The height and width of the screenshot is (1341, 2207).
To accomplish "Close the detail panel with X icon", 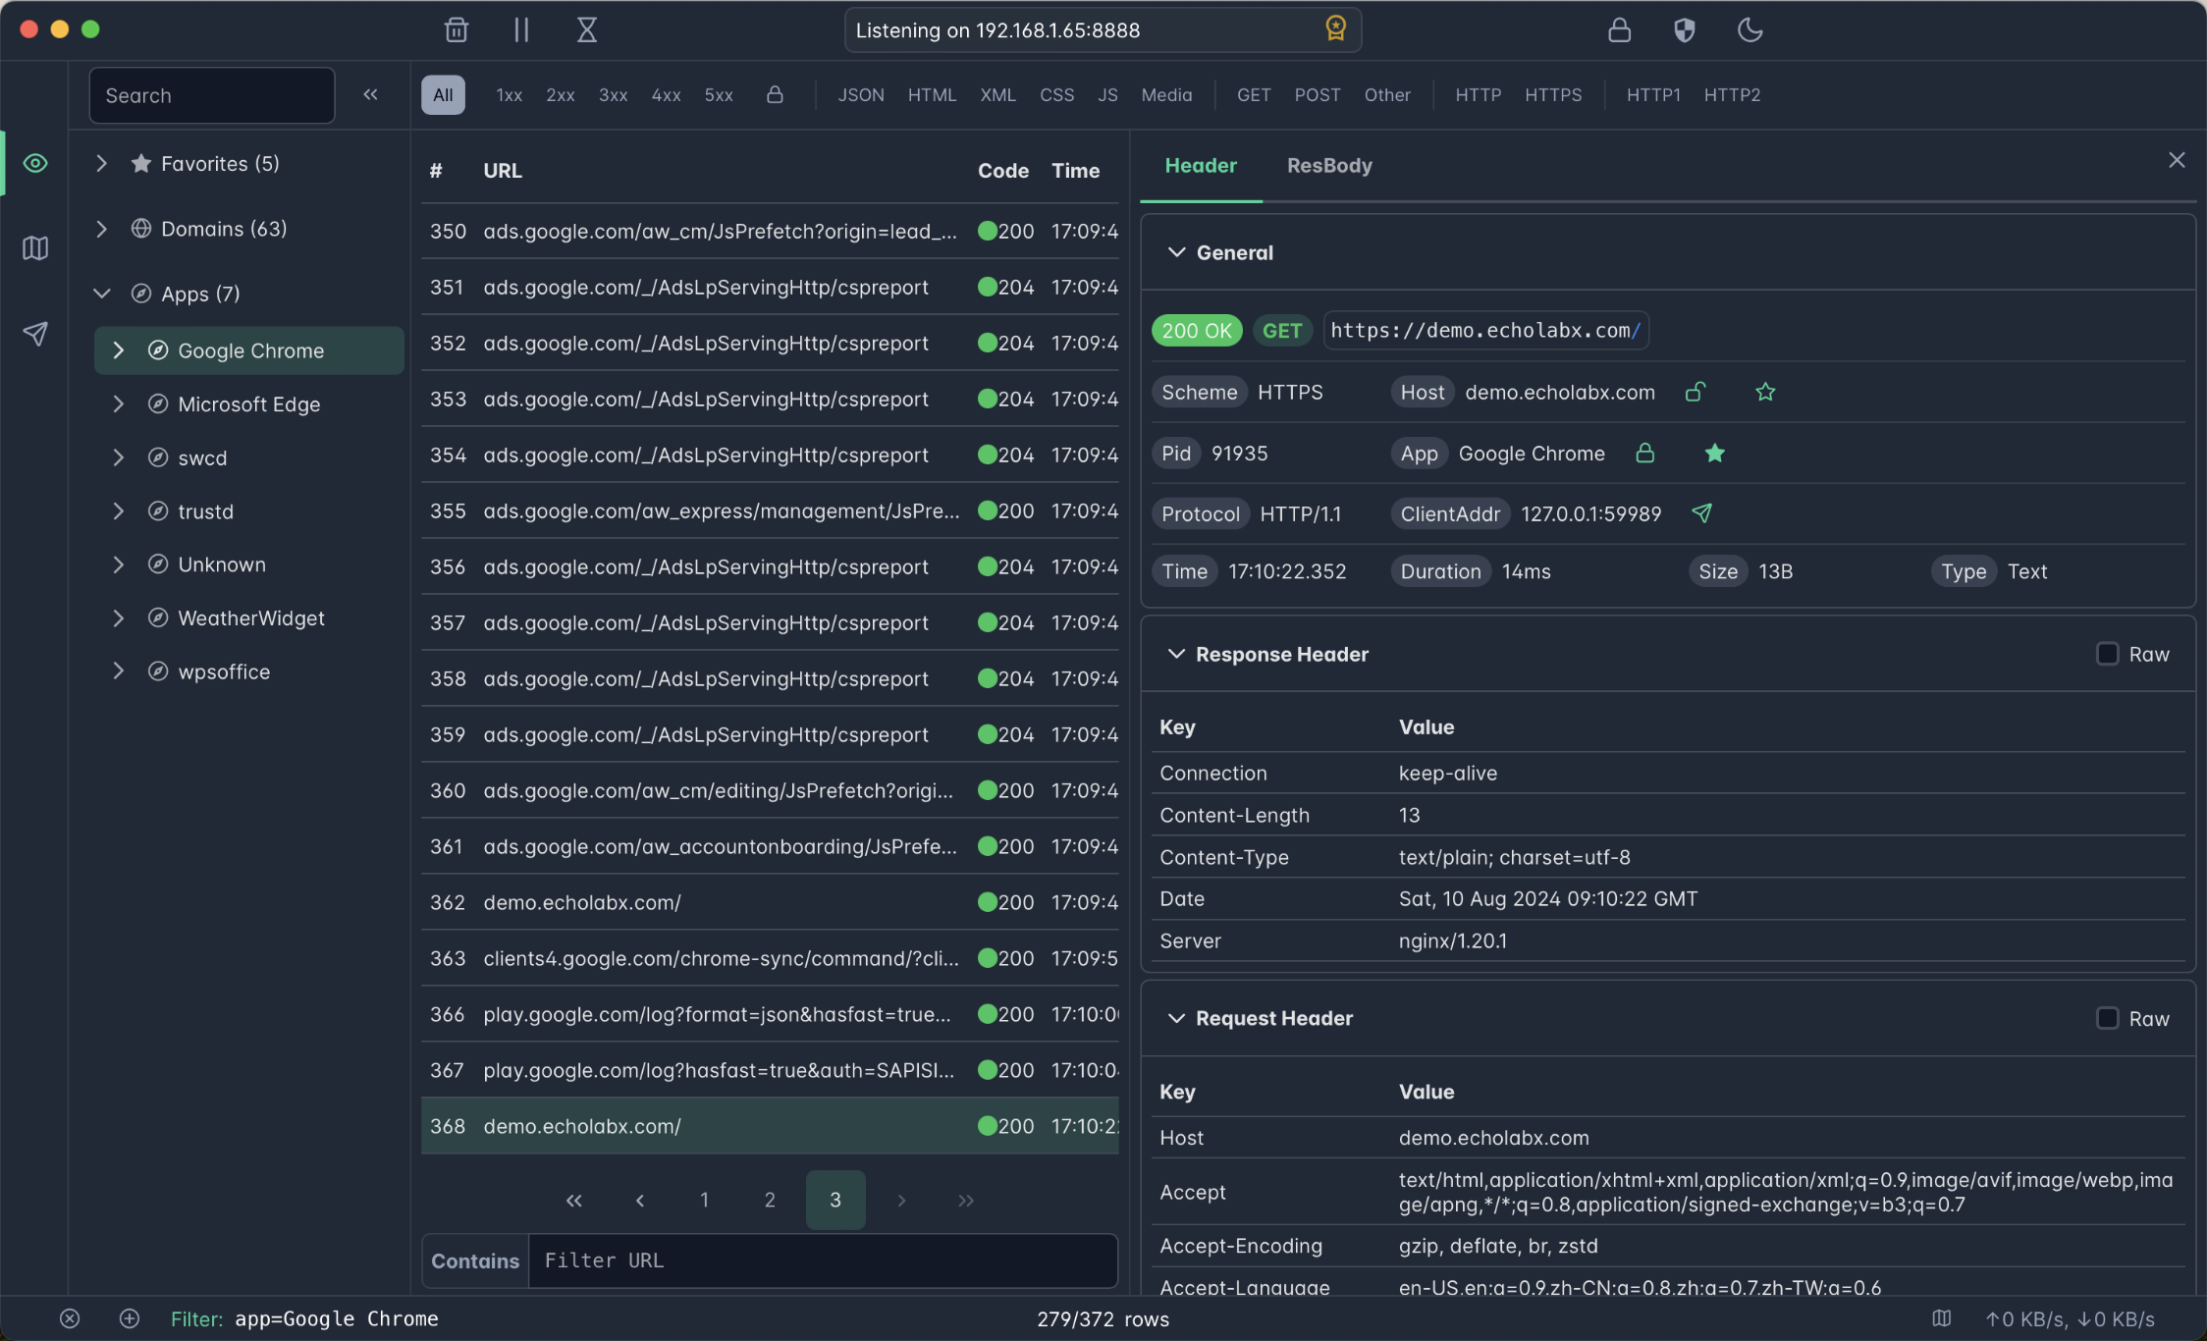I will [2177, 160].
